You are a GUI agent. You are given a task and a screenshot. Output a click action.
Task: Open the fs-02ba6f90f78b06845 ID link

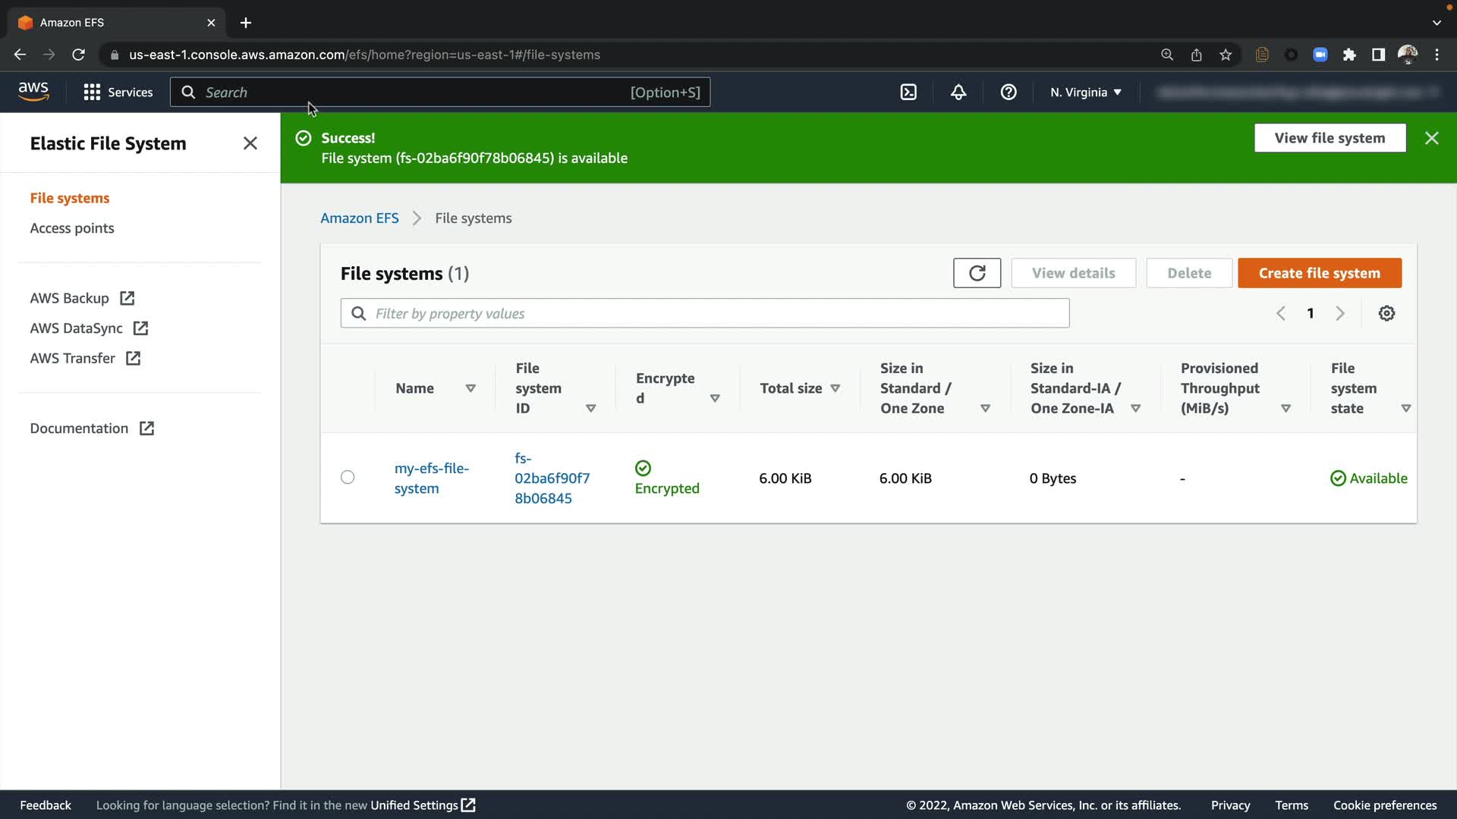point(551,479)
